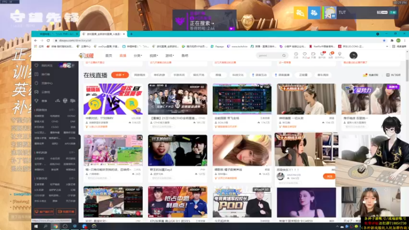Click the Douyu logo
The width and height of the screenshot is (409, 230).
(x=86, y=55)
